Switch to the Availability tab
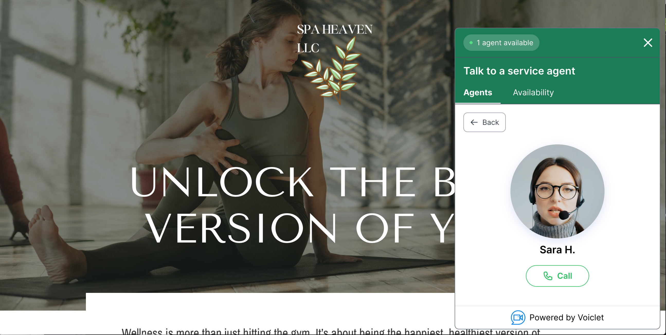Viewport: 666px width, 335px height. (533, 92)
